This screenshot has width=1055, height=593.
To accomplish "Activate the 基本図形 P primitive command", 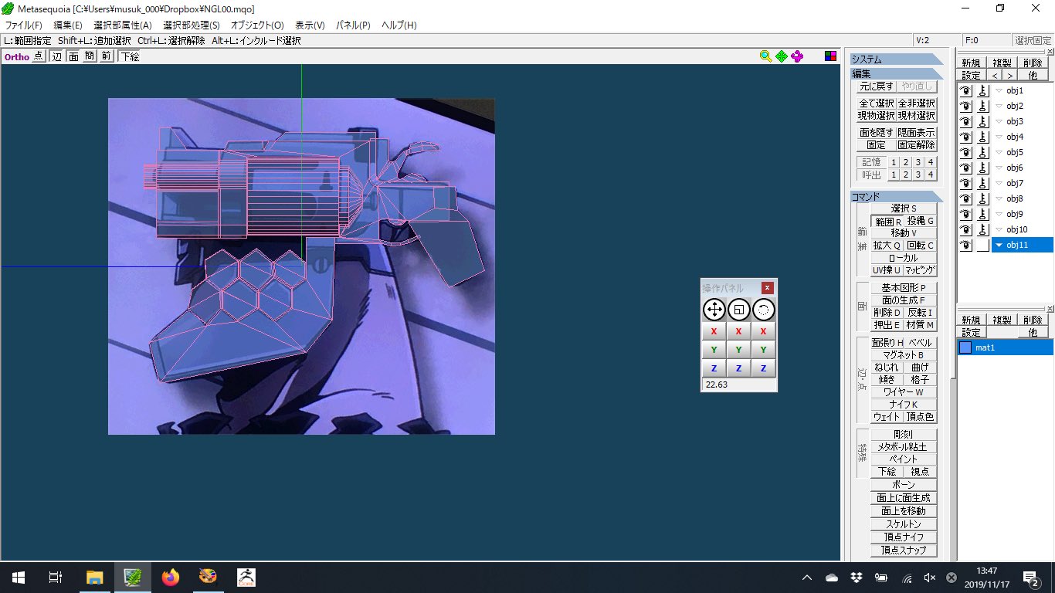I will coord(904,287).
